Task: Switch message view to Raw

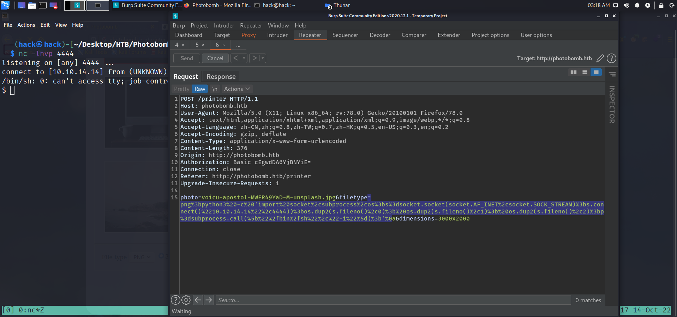Action: tap(200, 89)
